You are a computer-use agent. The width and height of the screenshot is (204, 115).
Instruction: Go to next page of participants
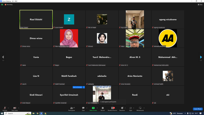201,57
